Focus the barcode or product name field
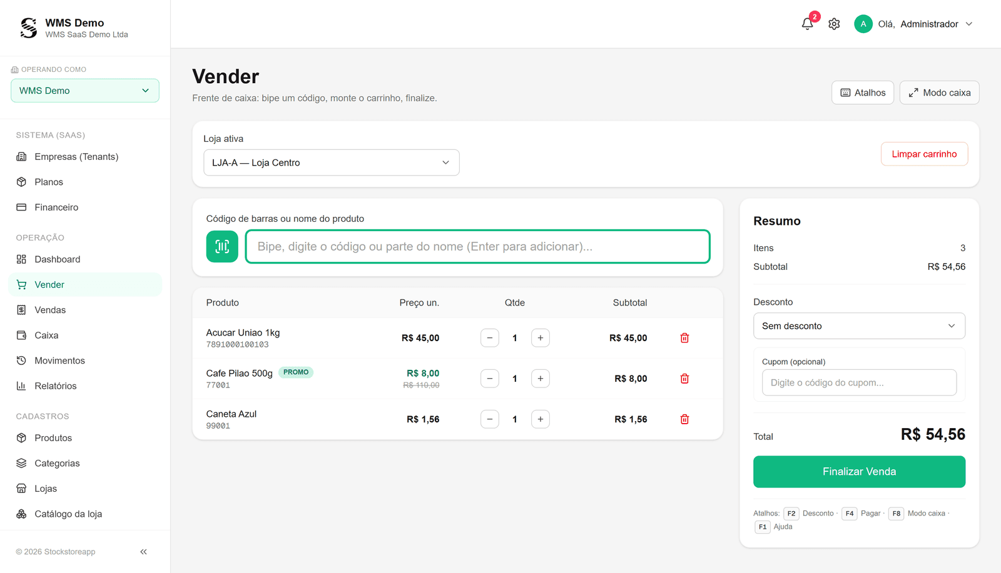The width and height of the screenshot is (1001, 573). [478, 246]
